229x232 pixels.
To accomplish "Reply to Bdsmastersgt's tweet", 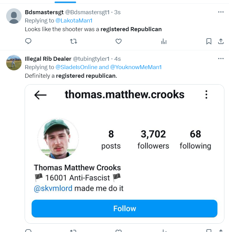I will pos(28,41).
